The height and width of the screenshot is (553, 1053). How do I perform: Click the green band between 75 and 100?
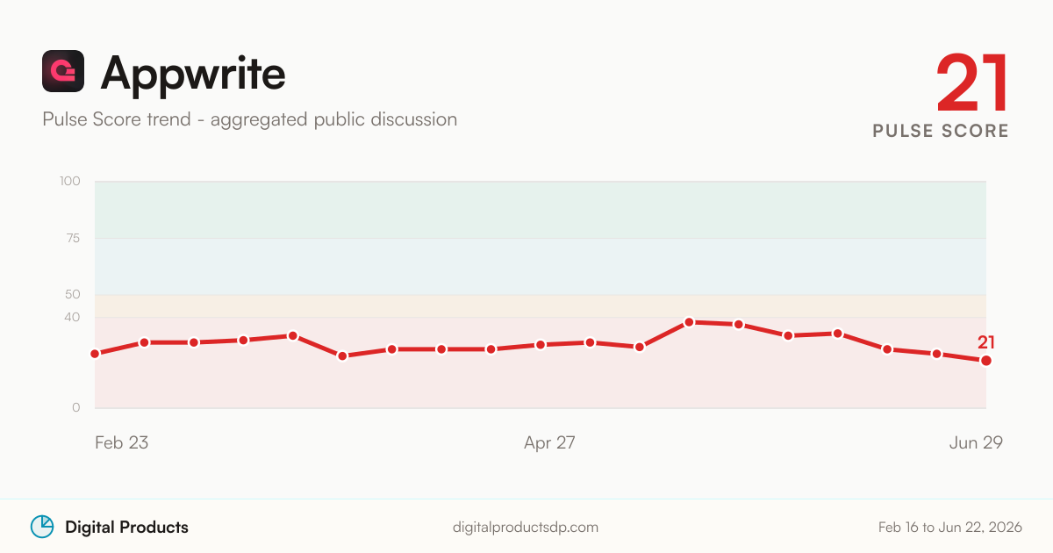[x=541, y=210]
